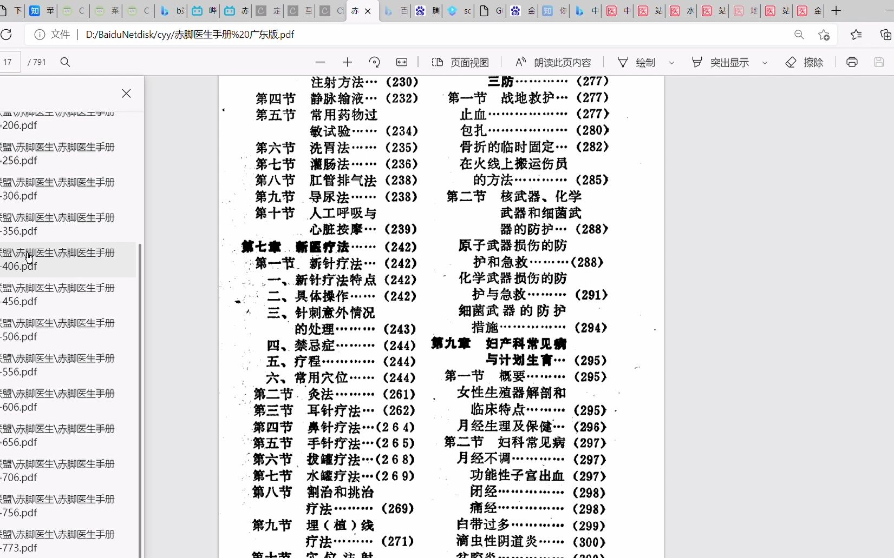Viewport: 894px width, 558px height.
Task: Click the zoom magnifier icon in address bar
Action: [x=799, y=35]
